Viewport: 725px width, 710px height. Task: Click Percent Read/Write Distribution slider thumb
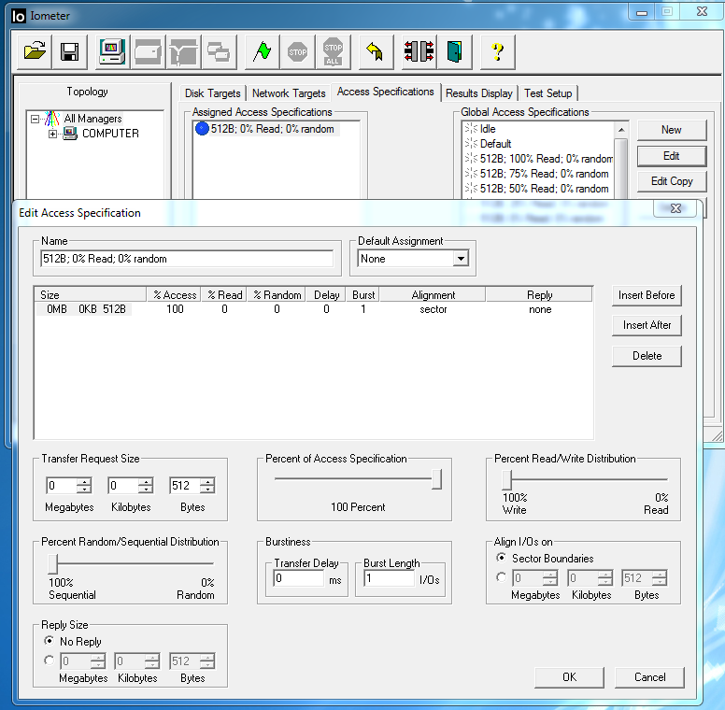pyautogui.click(x=507, y=480)
